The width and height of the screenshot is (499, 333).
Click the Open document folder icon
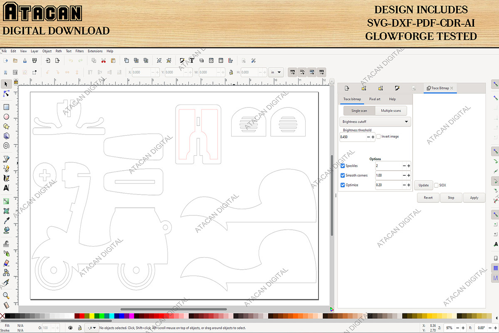[x=15, y=61]
